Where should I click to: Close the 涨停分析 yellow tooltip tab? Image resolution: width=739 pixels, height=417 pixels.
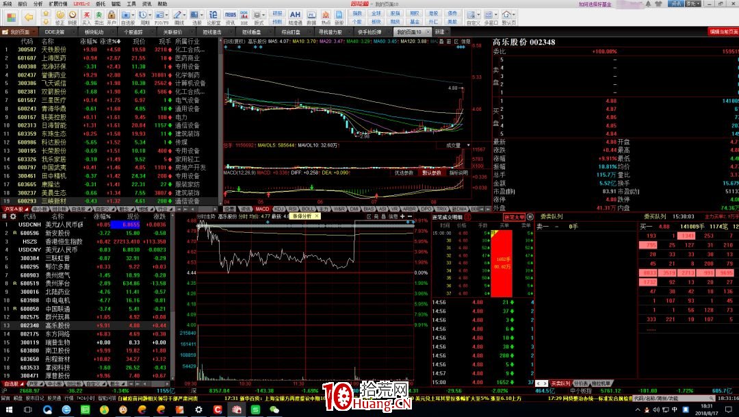(x=317, y=216)
